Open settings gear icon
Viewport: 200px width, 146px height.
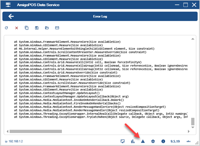(x=153, y=141)
